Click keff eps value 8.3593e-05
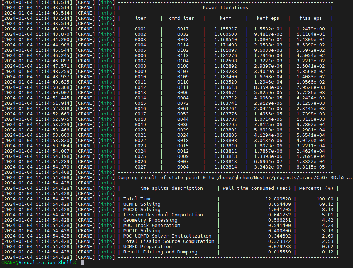Screen dimensions: 353x268 pos(268,87)
